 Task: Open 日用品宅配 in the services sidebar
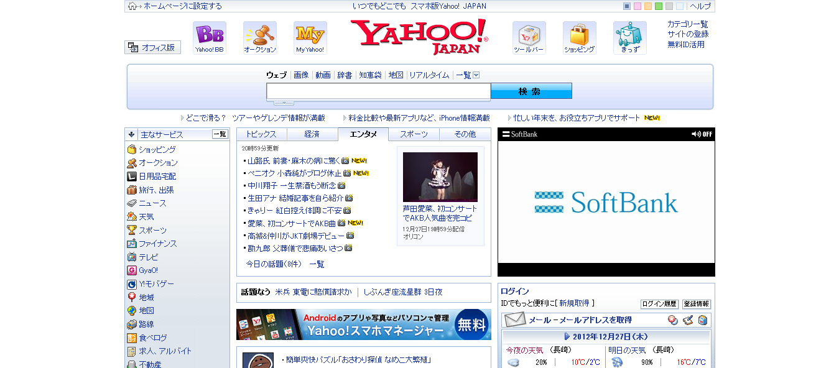(x=157, y=176)
